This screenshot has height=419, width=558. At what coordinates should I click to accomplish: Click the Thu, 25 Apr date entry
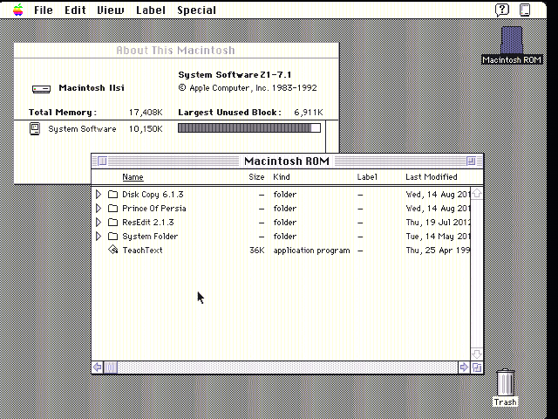(438, 251)
